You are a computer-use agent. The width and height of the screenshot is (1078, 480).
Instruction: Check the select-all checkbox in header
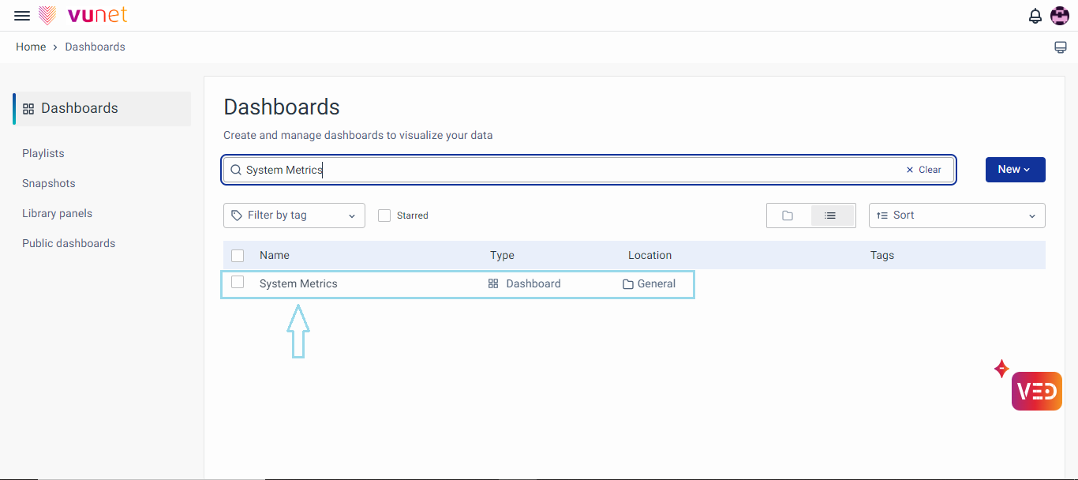(x=238, y=256)
